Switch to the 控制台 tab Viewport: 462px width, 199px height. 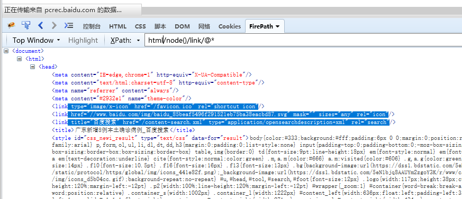[92, 26]
